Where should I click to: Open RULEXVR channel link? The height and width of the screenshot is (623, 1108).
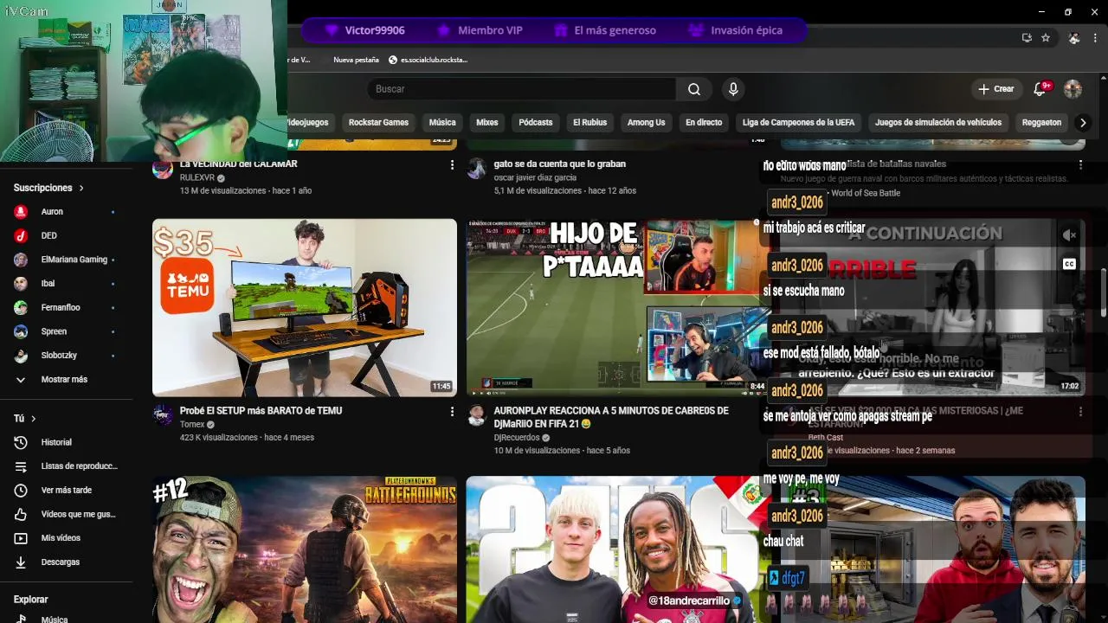click(x=196, y=178)
